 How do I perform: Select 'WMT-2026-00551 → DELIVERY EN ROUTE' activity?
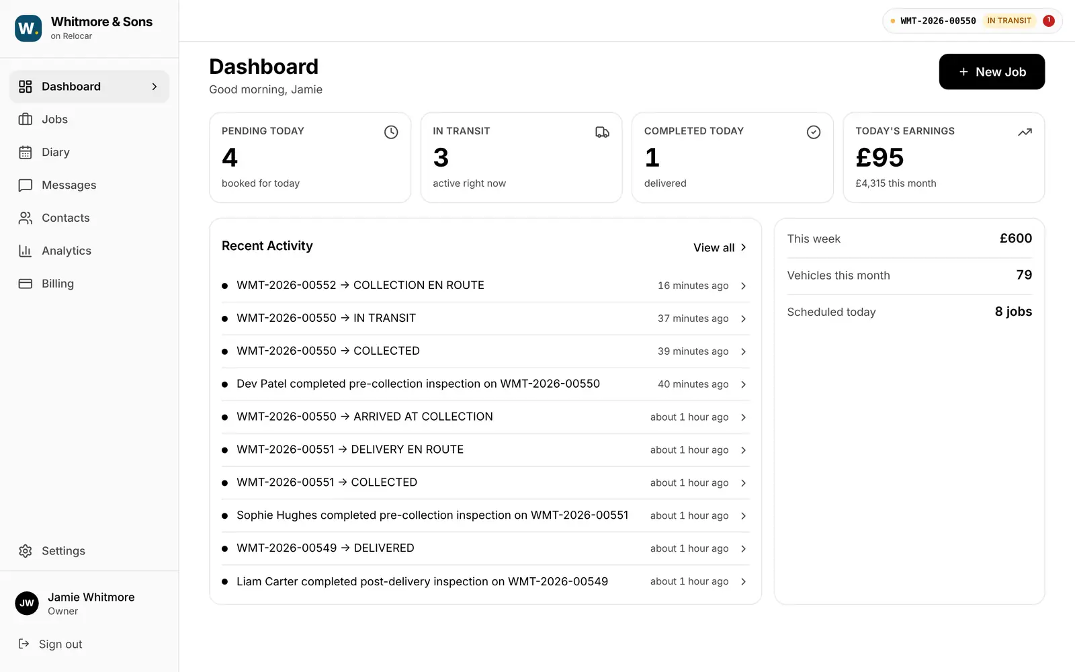485,450
